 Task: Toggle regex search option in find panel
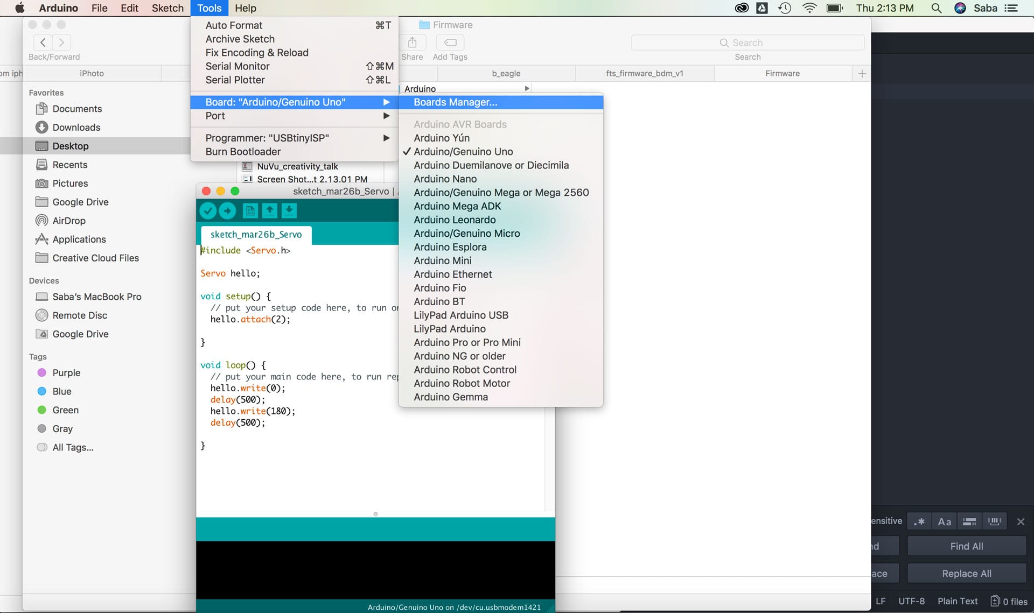point(919,521)
